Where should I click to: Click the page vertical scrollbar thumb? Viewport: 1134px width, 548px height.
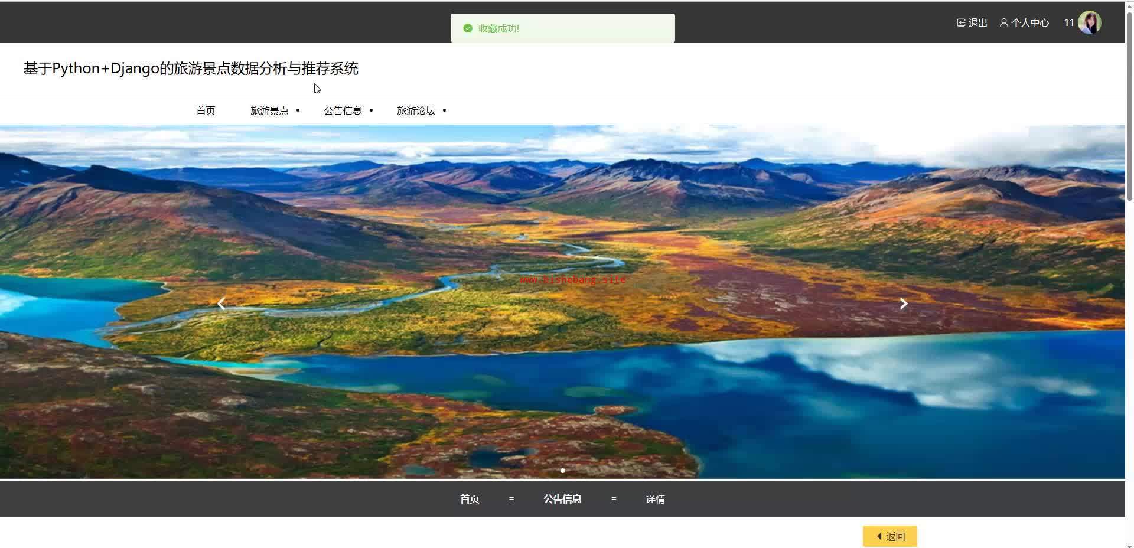[1129, 106]
